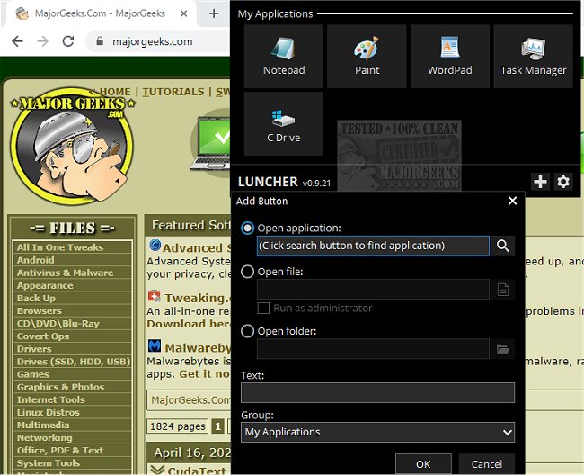Click the plus icon to add button

[540, 182]
